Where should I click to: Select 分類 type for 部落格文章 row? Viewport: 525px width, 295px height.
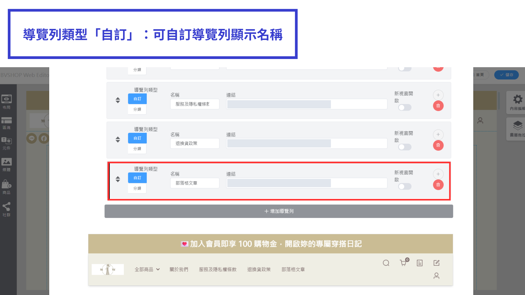[137, 188]
